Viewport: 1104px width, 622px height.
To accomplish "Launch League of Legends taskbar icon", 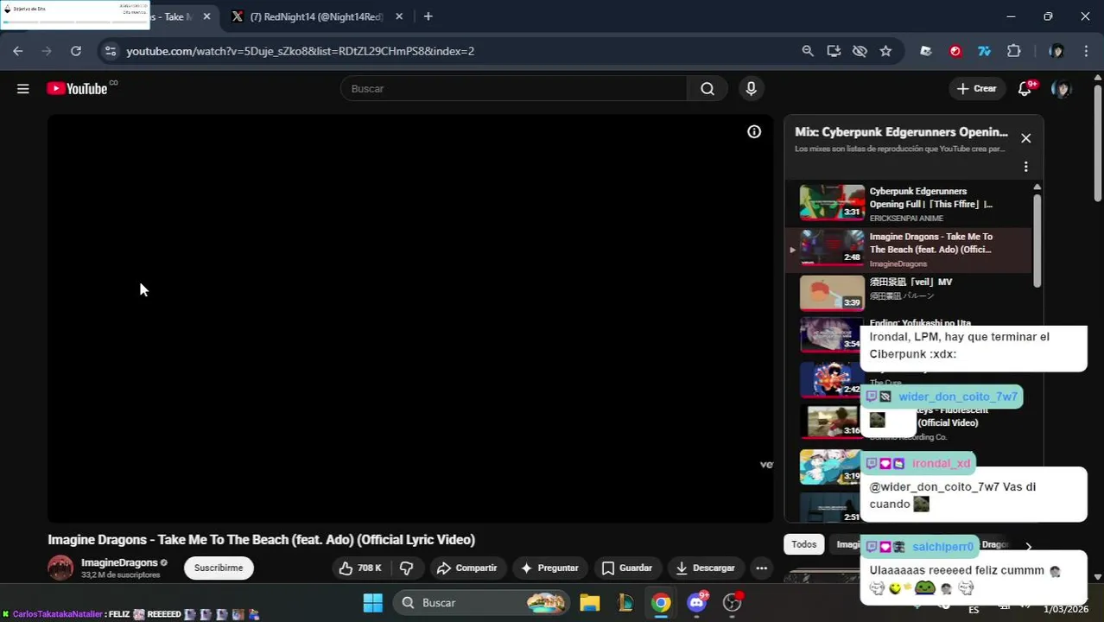I will 625,602.
